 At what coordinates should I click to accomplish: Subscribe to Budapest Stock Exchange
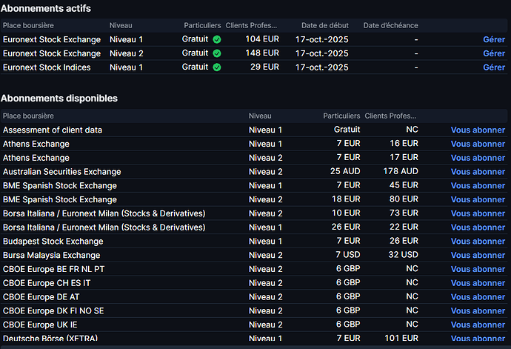[478, 242]
